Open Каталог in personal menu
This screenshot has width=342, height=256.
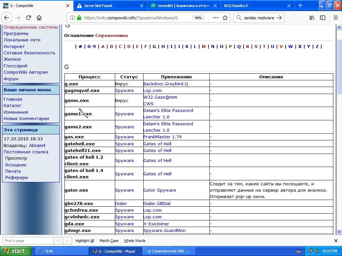(x=12, y=106)
